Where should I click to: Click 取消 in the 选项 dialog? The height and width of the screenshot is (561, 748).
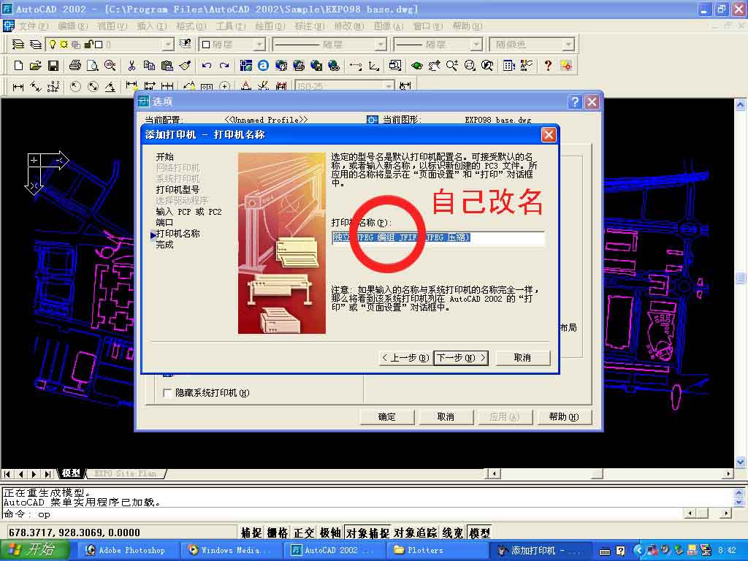[446, 417]
